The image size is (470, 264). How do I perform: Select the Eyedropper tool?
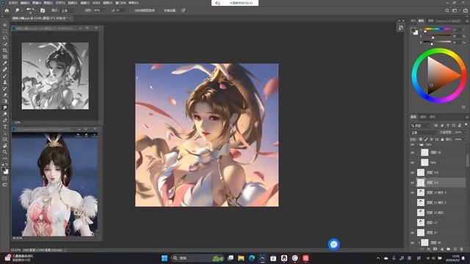click(5, 63)
